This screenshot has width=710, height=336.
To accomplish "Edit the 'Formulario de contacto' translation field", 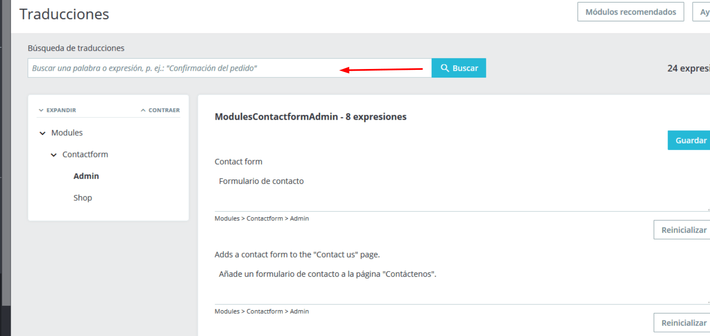I will 462,191.
